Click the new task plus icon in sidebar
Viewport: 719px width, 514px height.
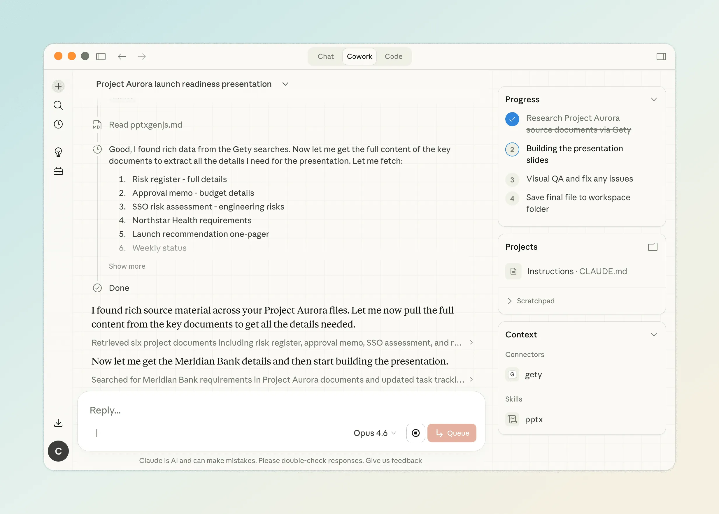[x=58, y=86]
